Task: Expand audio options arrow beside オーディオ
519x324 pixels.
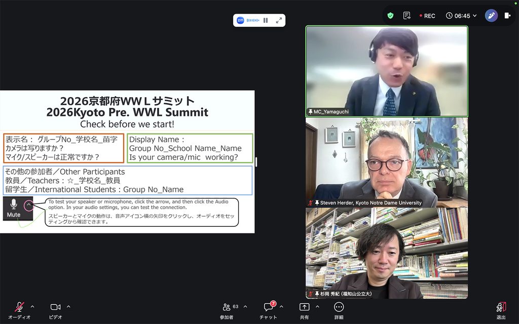Action: pyautogui.click(x=32, y=307)
